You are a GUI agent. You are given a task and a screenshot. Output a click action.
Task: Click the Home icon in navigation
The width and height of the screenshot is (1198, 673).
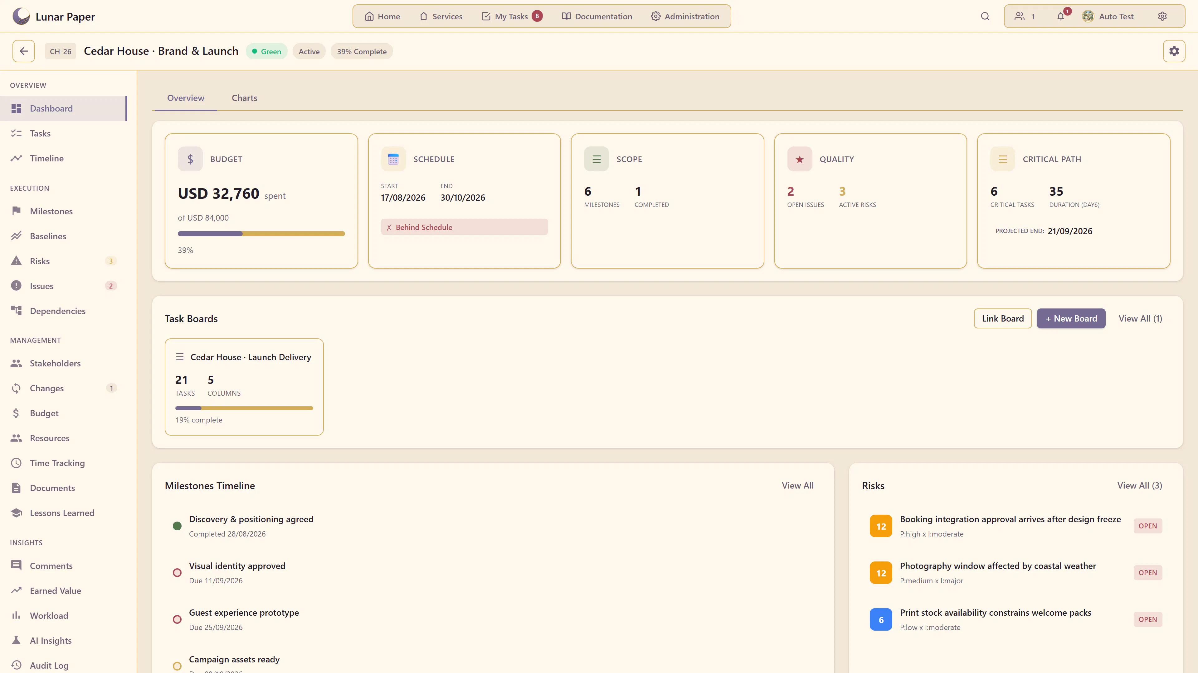tap(369, 16)
